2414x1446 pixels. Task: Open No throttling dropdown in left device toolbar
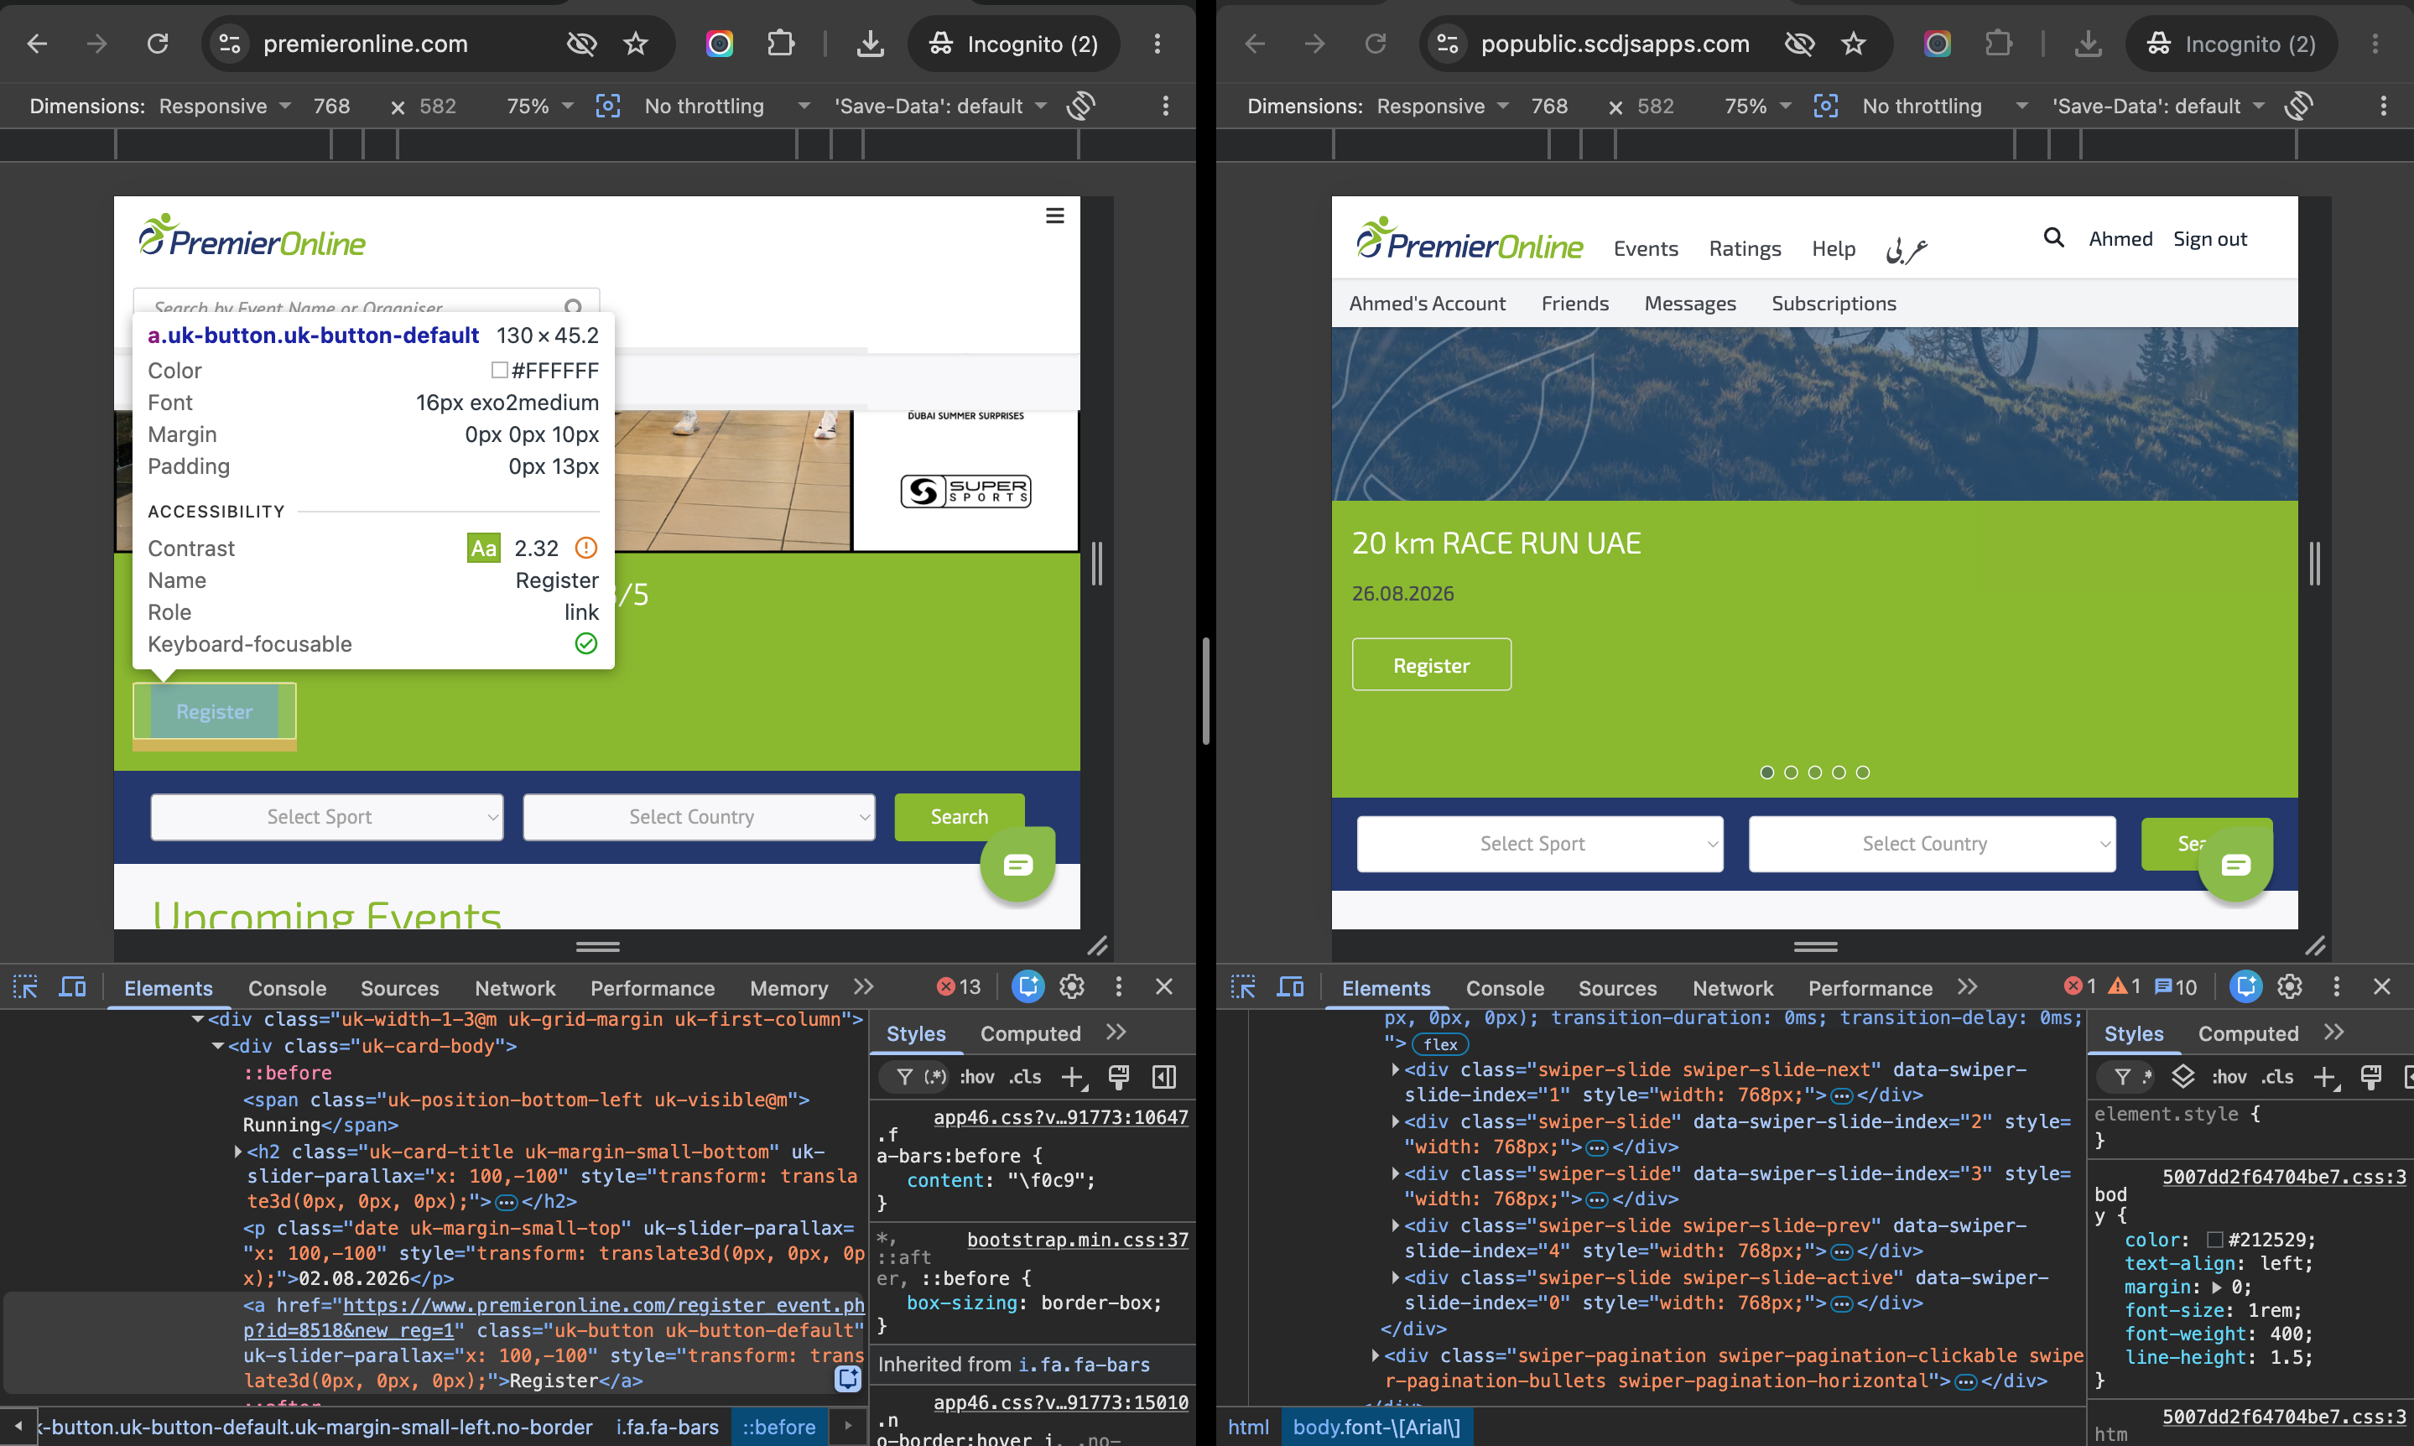[x=726, y=107]
